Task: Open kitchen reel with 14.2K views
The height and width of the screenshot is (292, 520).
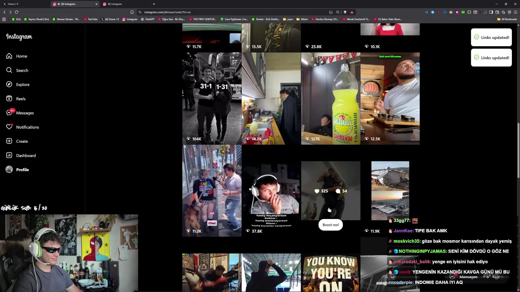Action: pyautogui.click(x=271, y=99)
